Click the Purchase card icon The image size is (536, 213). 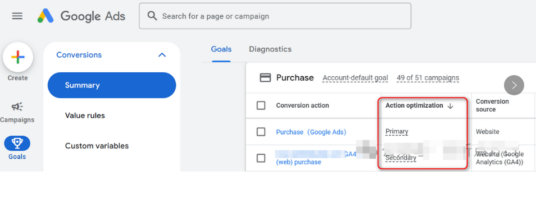(265, 78)
